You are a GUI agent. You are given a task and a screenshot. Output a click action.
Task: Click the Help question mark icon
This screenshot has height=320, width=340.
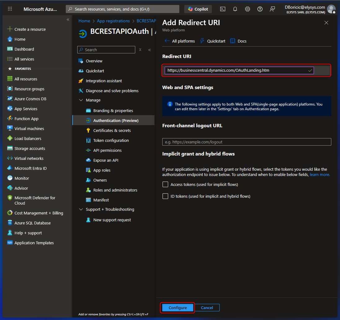click(x=260, y=9)
